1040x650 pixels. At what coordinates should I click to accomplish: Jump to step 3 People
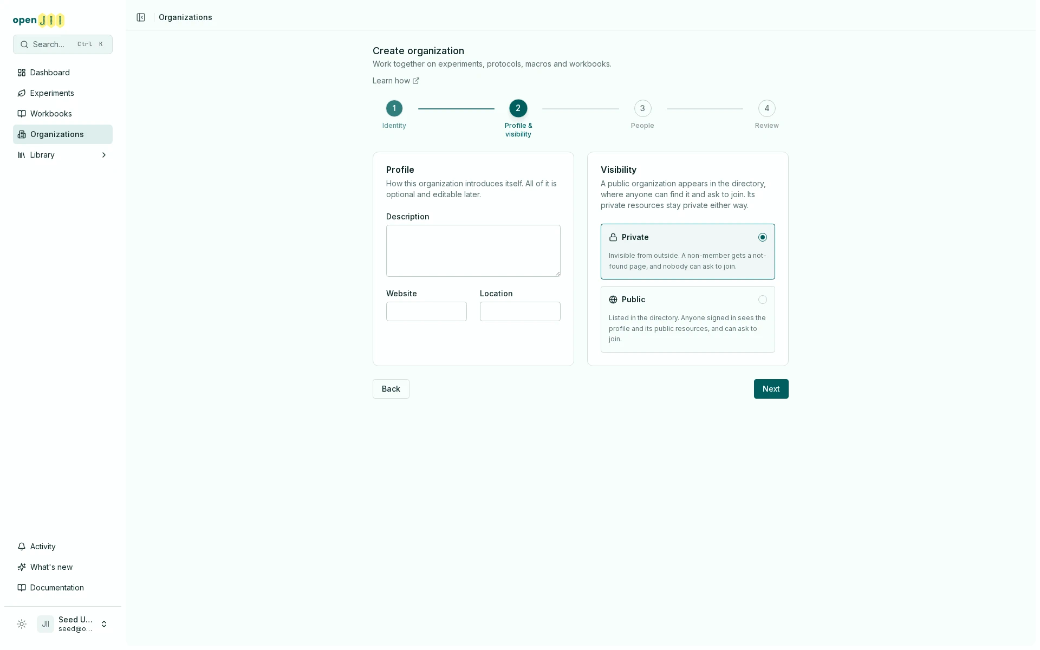click(x=642, y=108)
